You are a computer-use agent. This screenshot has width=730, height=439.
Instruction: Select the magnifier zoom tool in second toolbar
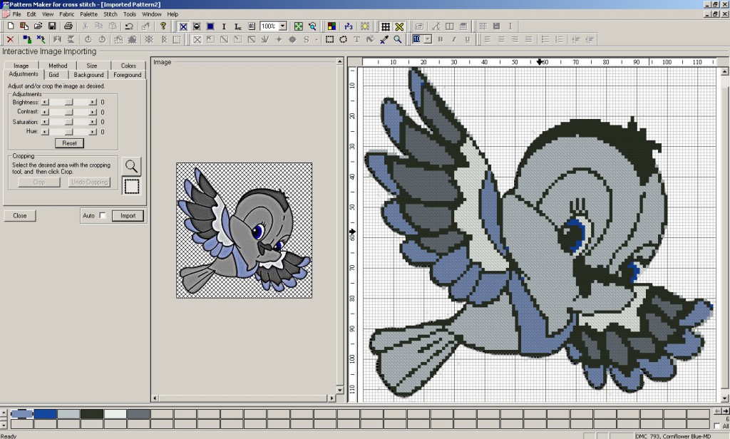398,40
